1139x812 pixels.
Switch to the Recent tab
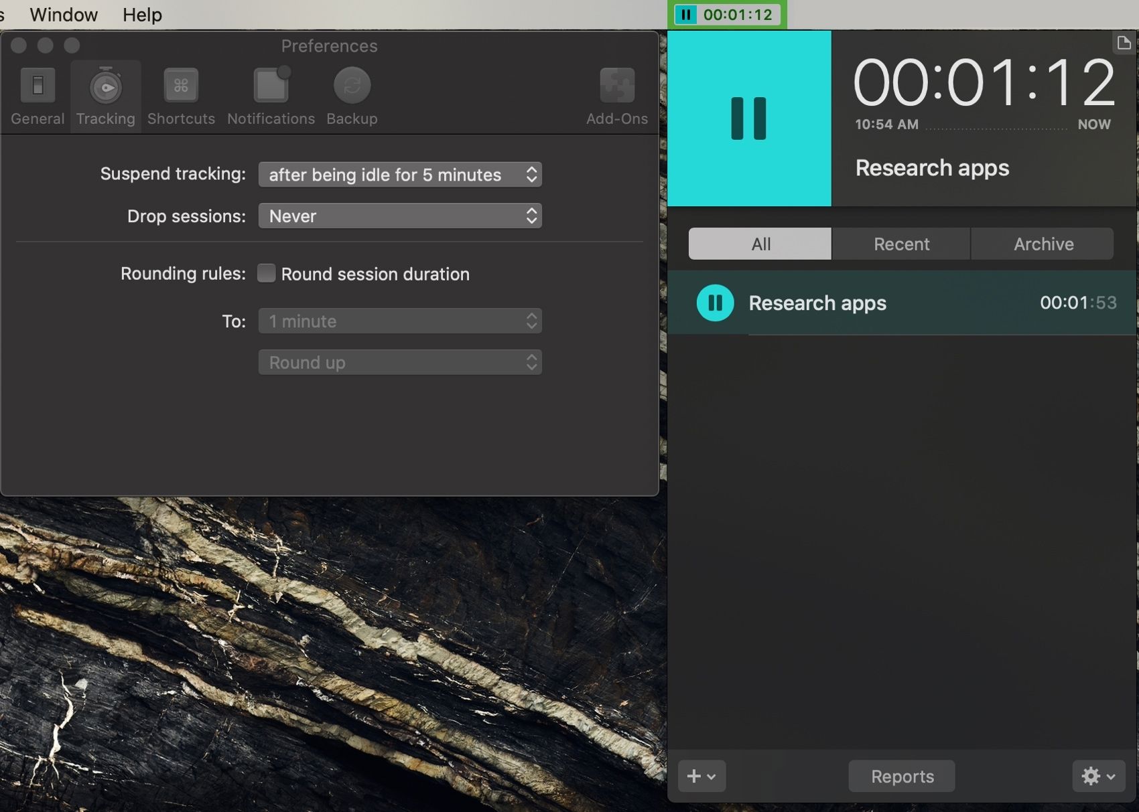tap(900, 244)
